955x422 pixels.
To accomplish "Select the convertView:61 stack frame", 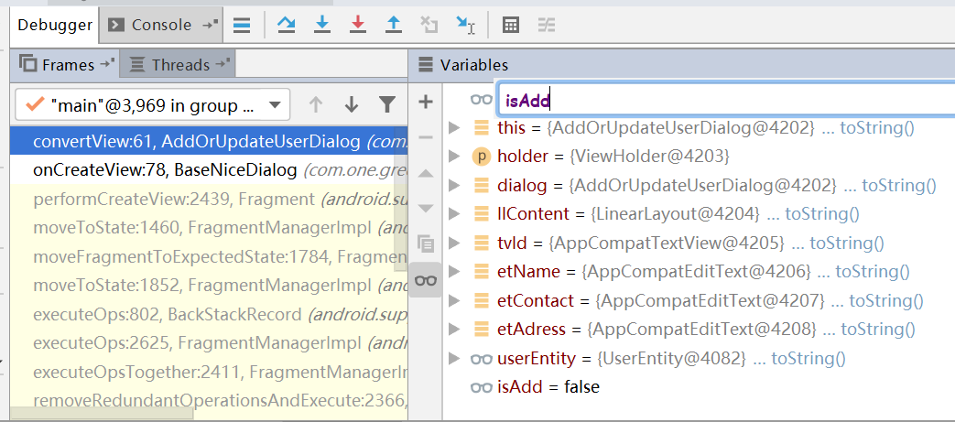I will pos(209,141).
